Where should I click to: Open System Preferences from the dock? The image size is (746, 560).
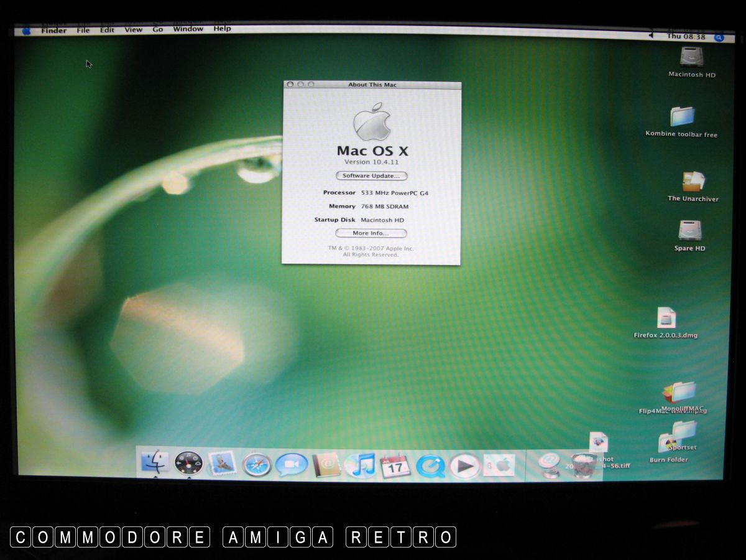pos(499,465)
